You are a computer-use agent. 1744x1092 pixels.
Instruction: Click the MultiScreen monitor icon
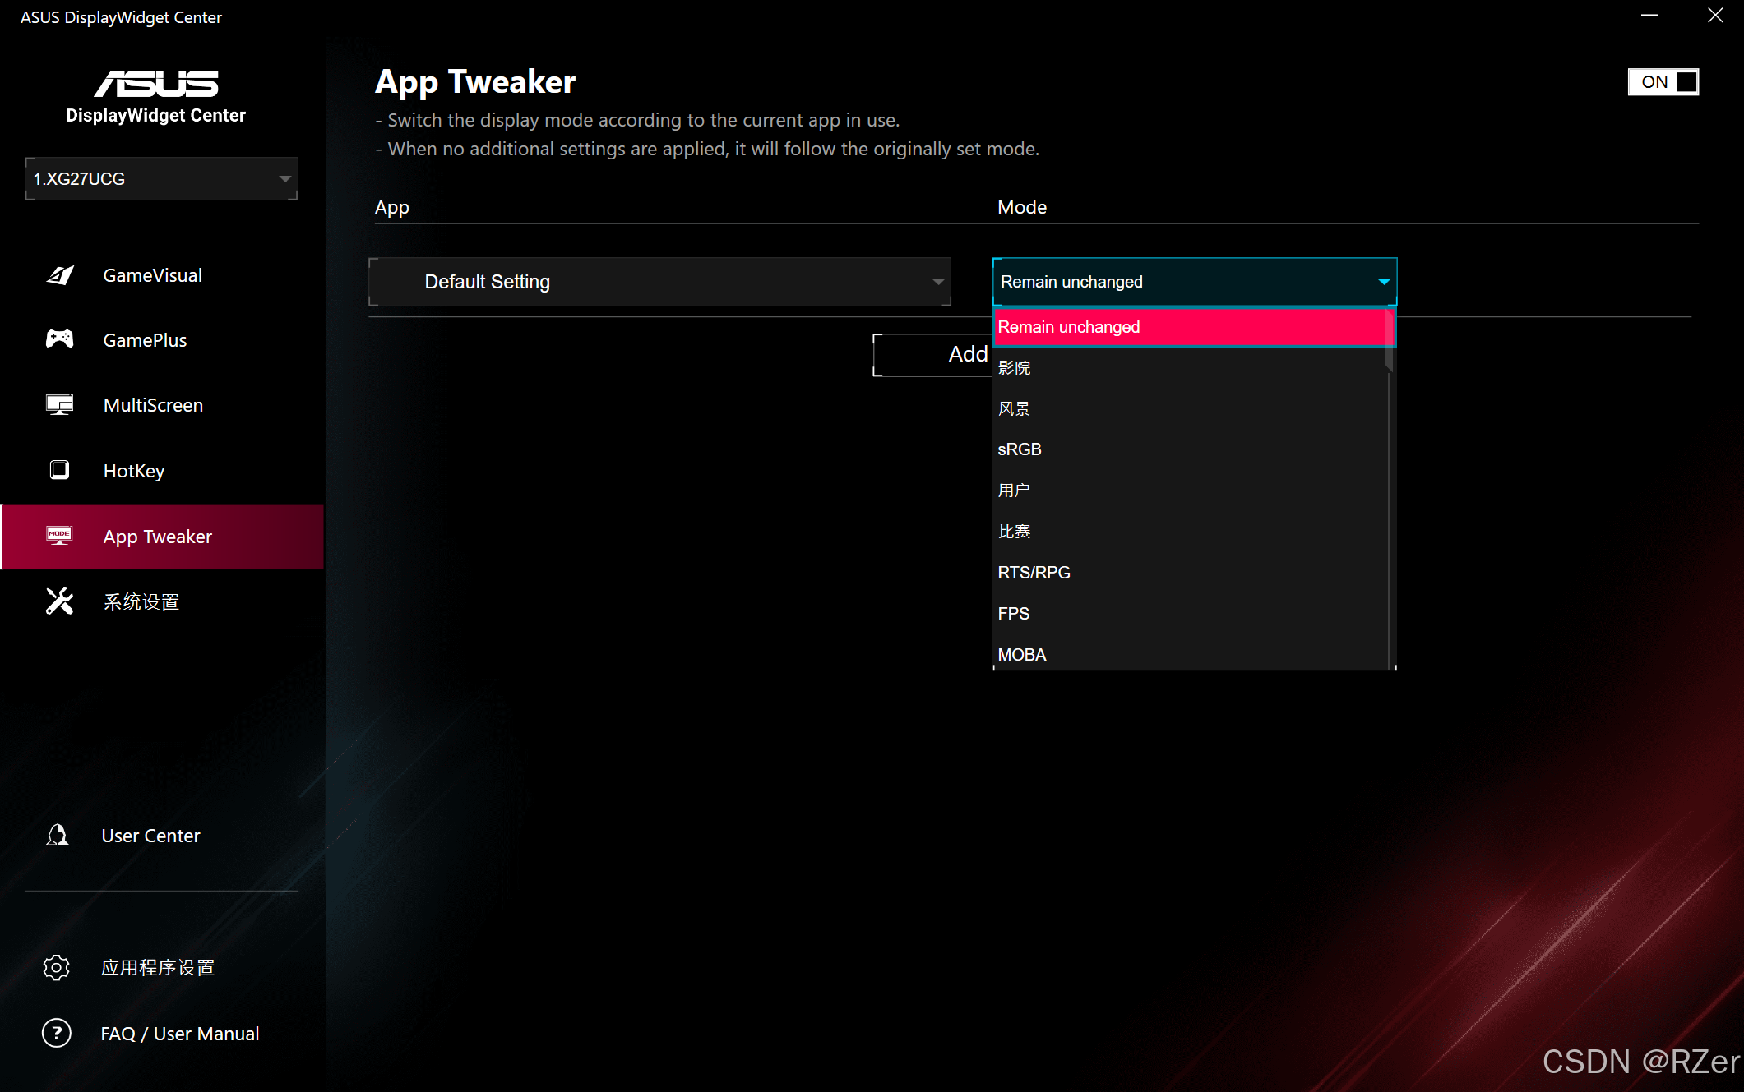59,404
